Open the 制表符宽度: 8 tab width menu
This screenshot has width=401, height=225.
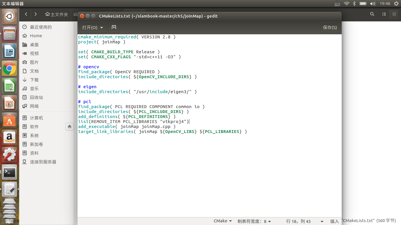tap(254, 221)
